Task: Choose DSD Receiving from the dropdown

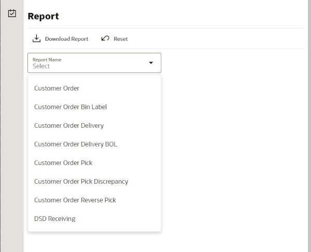Action: pyautogui.click(x=54, y=219)
